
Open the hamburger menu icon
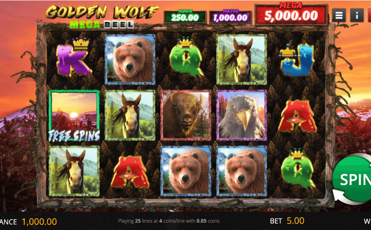339,16
